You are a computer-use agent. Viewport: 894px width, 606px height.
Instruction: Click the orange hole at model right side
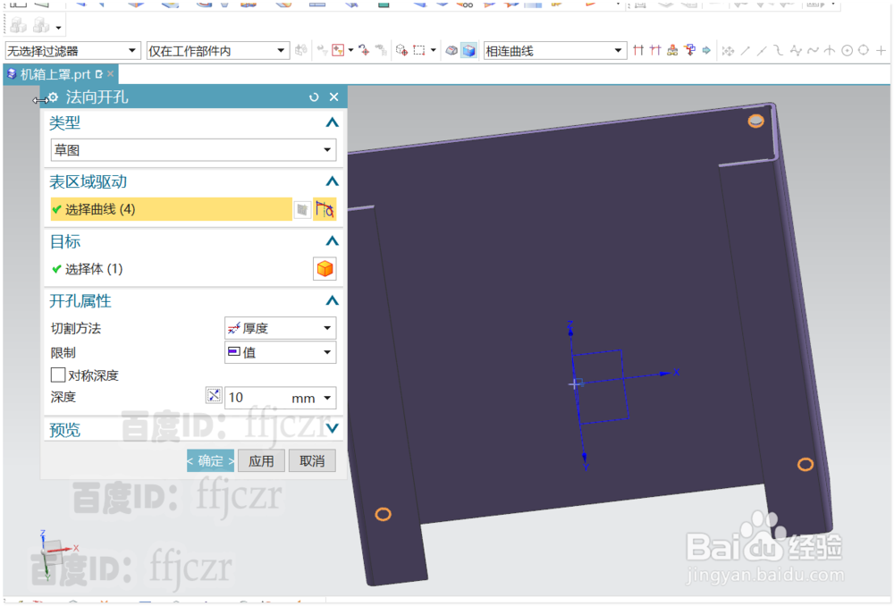pos(805,465)
